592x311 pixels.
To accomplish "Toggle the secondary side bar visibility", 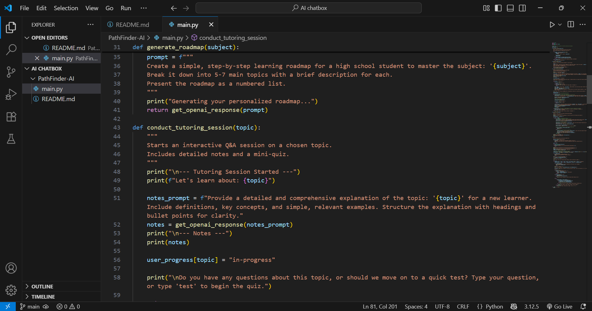I will pos(522,8).
